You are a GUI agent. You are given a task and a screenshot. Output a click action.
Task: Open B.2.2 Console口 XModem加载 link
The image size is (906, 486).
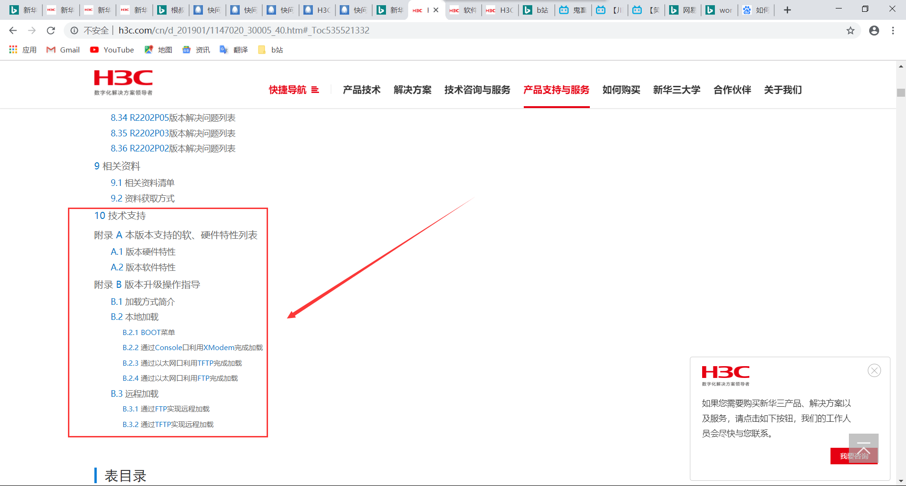(193, 348)
